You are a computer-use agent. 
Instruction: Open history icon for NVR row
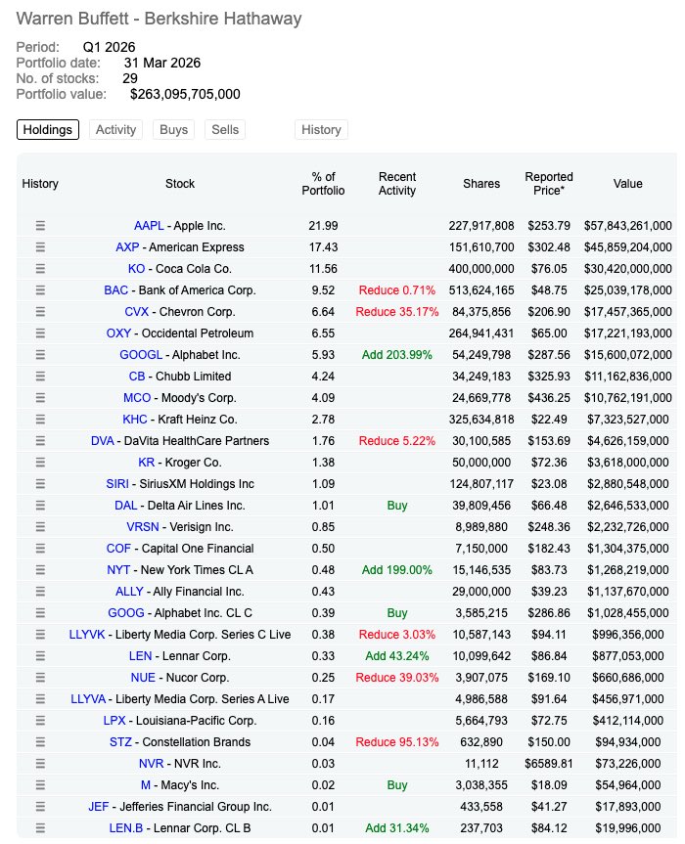40,764
